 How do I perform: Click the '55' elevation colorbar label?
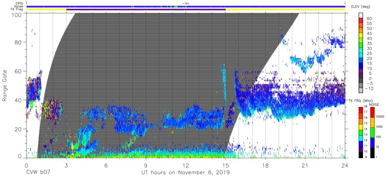click(369, 23)
